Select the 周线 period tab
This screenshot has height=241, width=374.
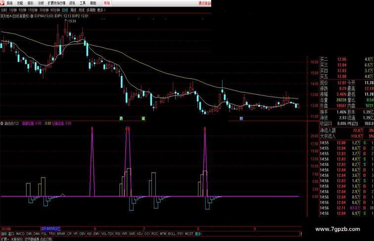click(73, 10)
